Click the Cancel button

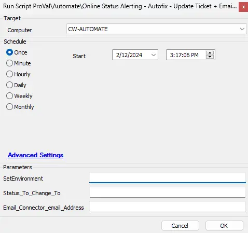tap(180, 226)
